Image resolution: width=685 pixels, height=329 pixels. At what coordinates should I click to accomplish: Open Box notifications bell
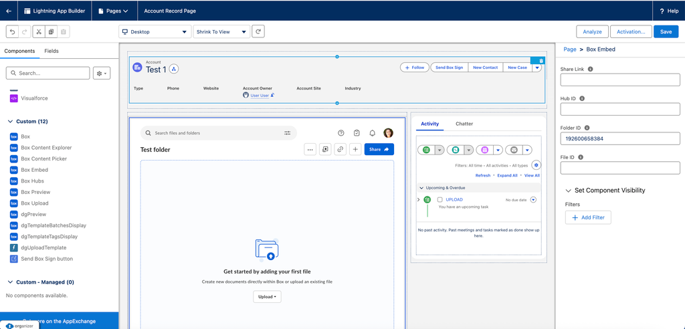tap(372, 133)
